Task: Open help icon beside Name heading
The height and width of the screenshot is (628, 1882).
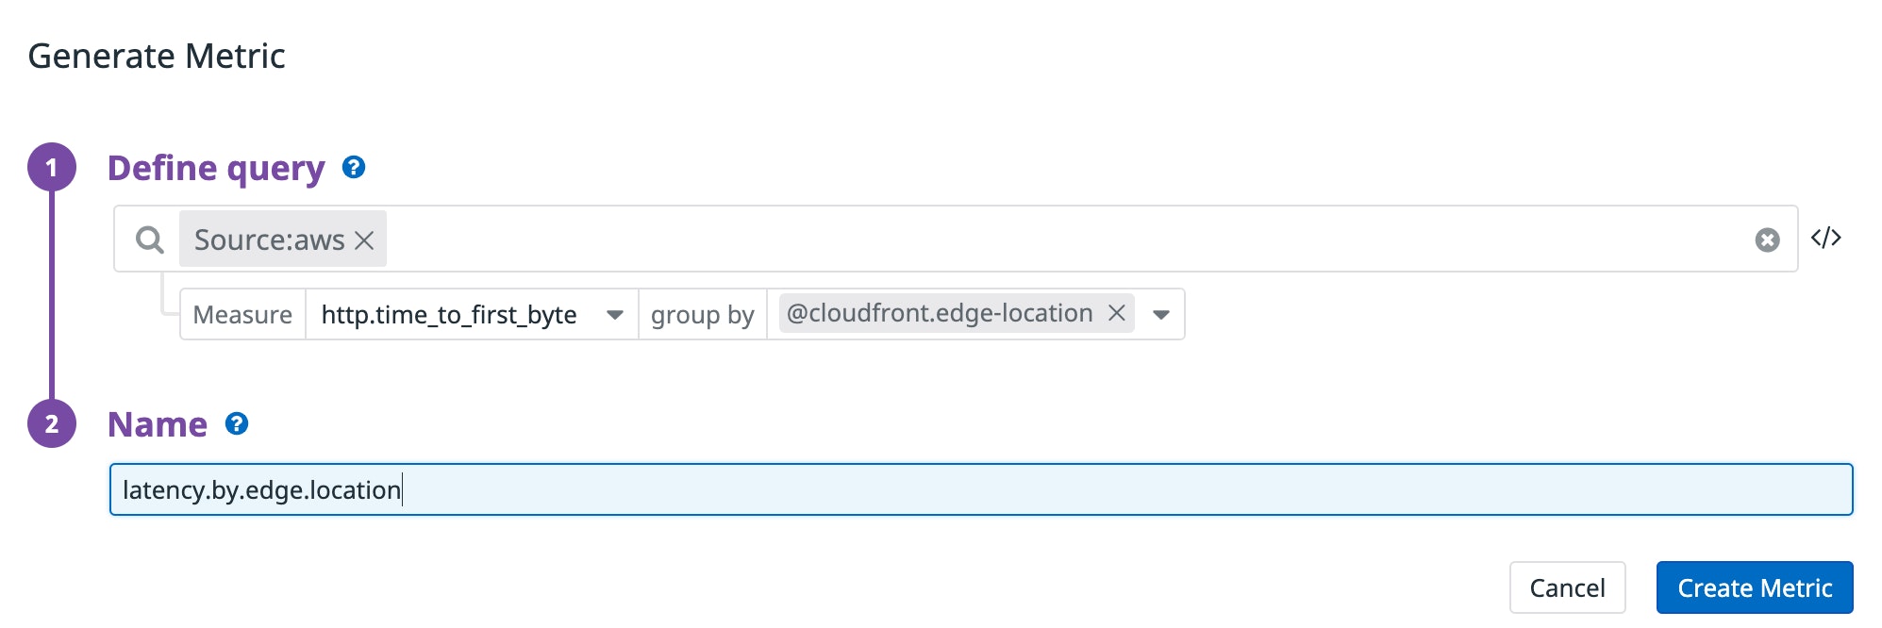Action: [x=237, y=424]
